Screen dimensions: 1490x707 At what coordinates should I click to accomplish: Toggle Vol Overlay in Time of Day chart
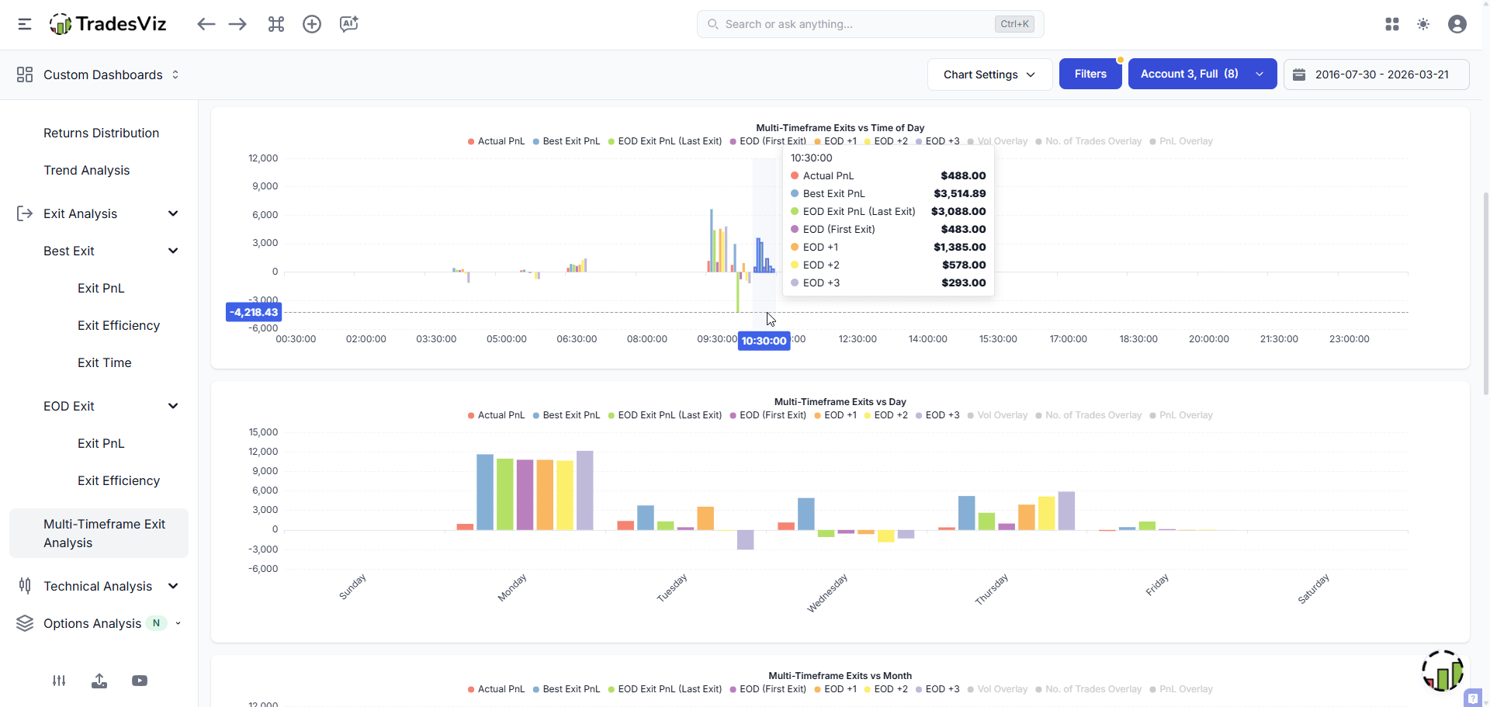[x=1001, y=141]
